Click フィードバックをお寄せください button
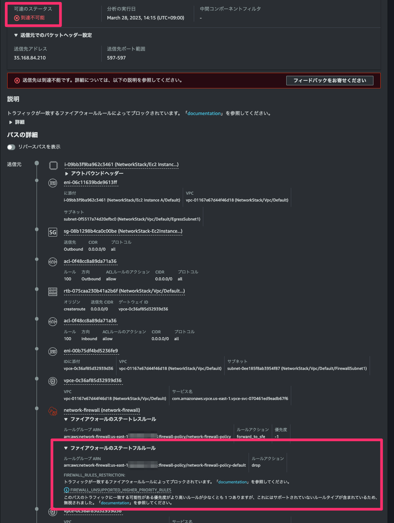This screenshot has height=523, width=394. pos(330,80)
